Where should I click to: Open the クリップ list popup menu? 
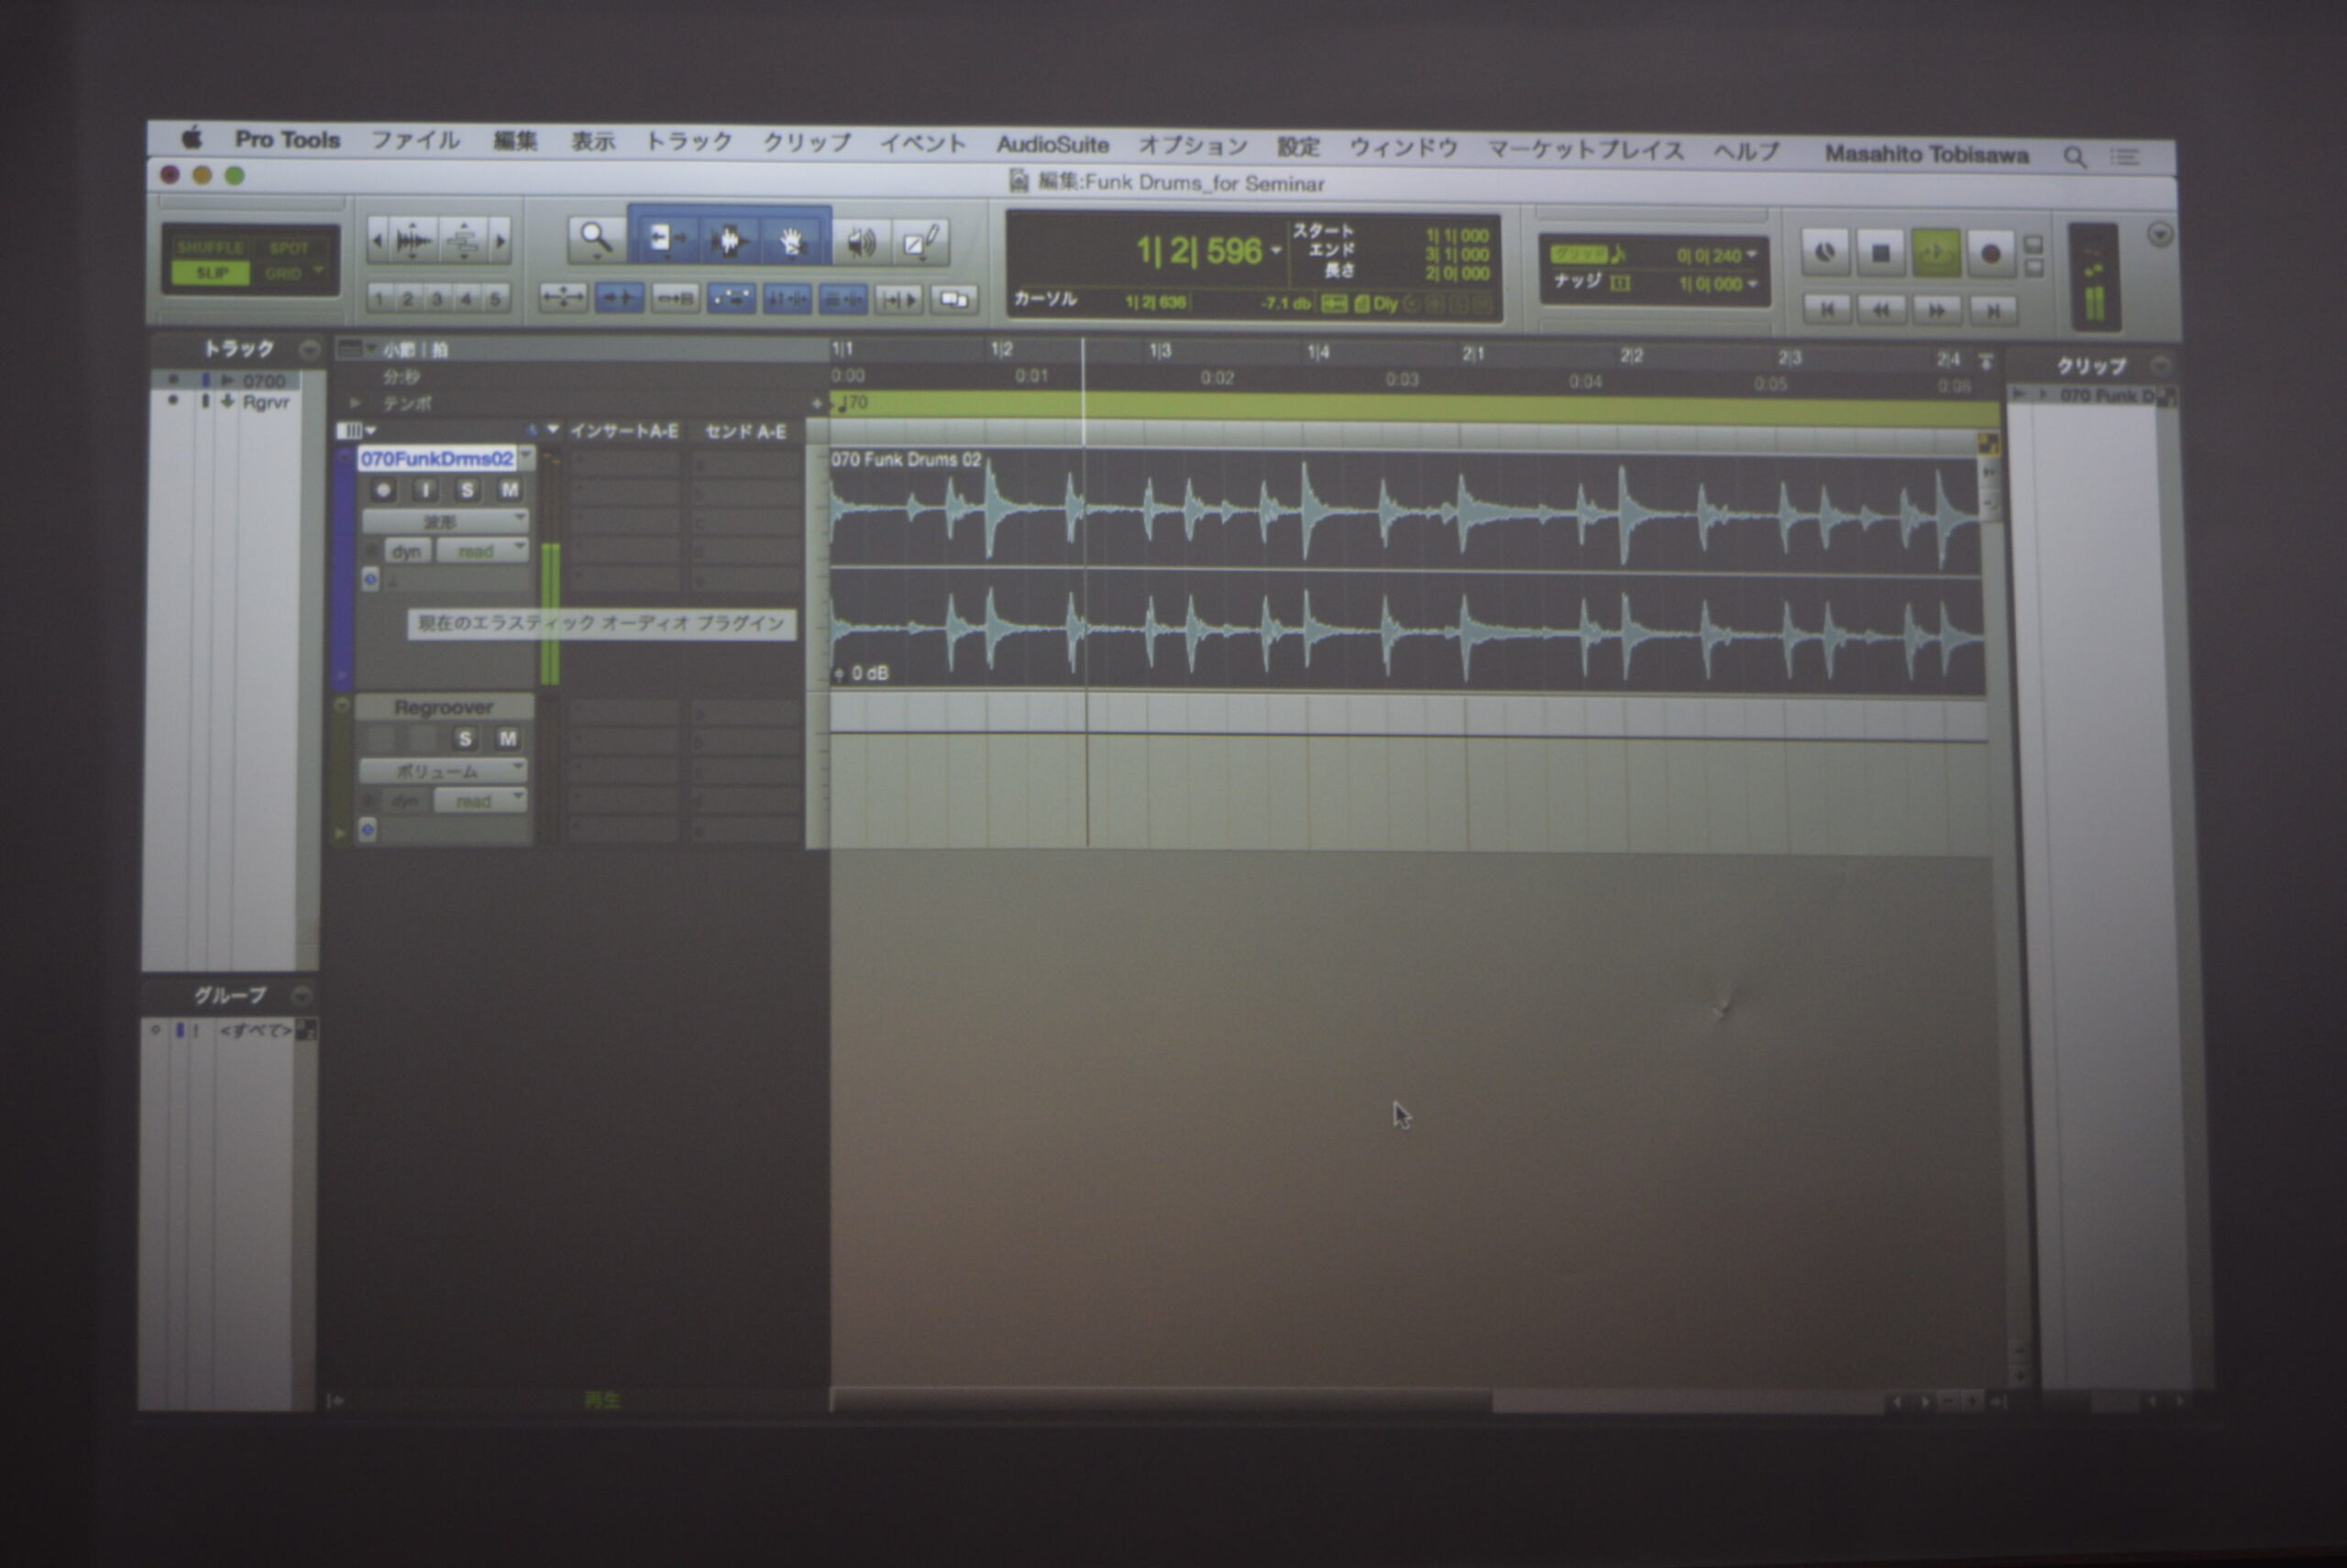tap(2161, 365)
